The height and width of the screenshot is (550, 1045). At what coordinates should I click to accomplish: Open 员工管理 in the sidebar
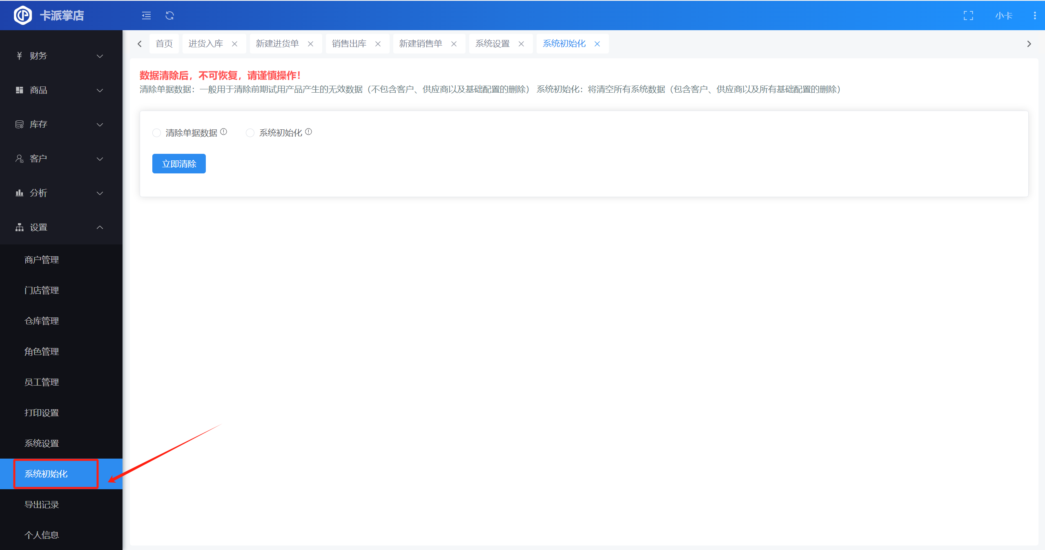[42, 382]
